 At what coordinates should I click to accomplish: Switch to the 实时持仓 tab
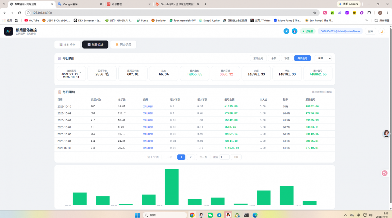[x=67, y=45]
